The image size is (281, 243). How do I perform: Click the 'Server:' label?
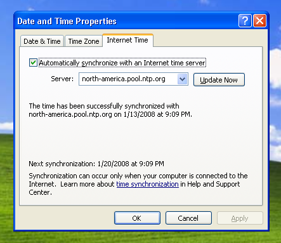point(62,79)
